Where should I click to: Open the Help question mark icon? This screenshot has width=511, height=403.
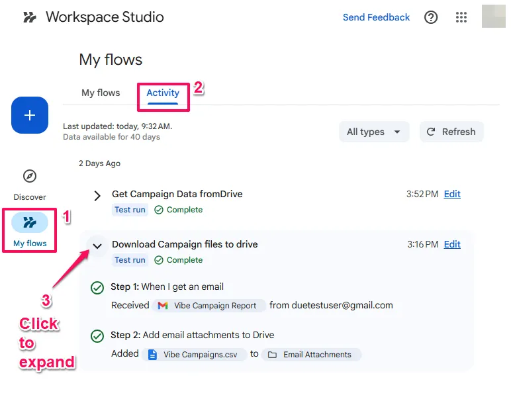tap(431, 17)
